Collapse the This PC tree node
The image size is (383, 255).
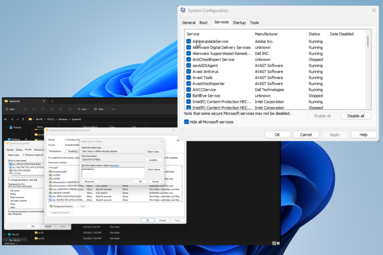point(5,235)
